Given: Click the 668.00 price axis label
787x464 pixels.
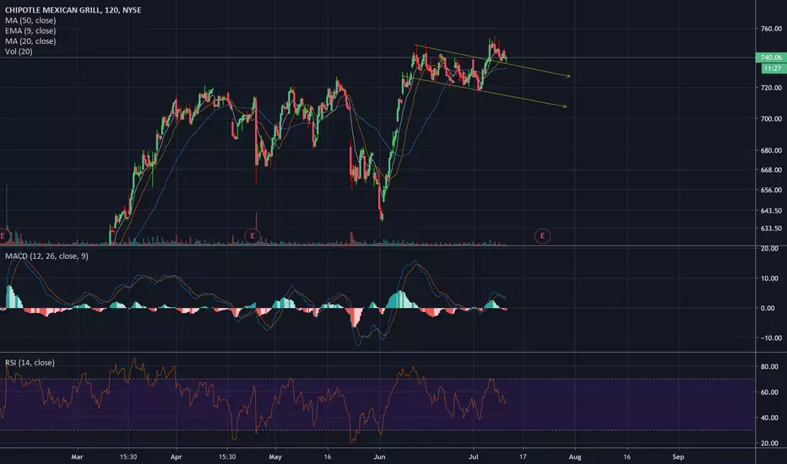Looking at the screenshot, I should point(771,170).
